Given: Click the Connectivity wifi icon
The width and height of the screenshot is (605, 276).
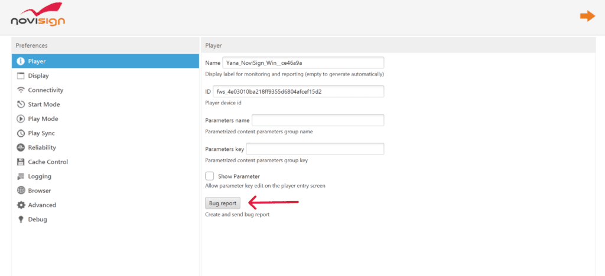Looking at the screenshot, I should 21,90.
